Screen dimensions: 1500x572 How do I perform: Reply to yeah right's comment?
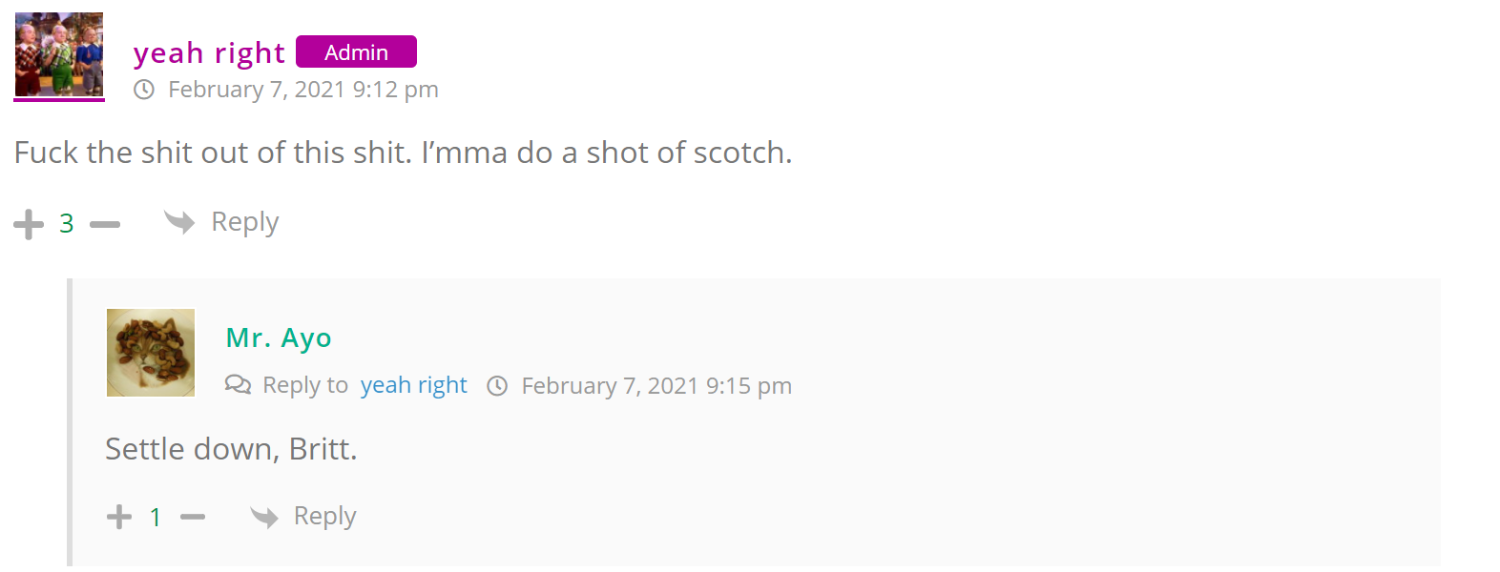(222, 222)
